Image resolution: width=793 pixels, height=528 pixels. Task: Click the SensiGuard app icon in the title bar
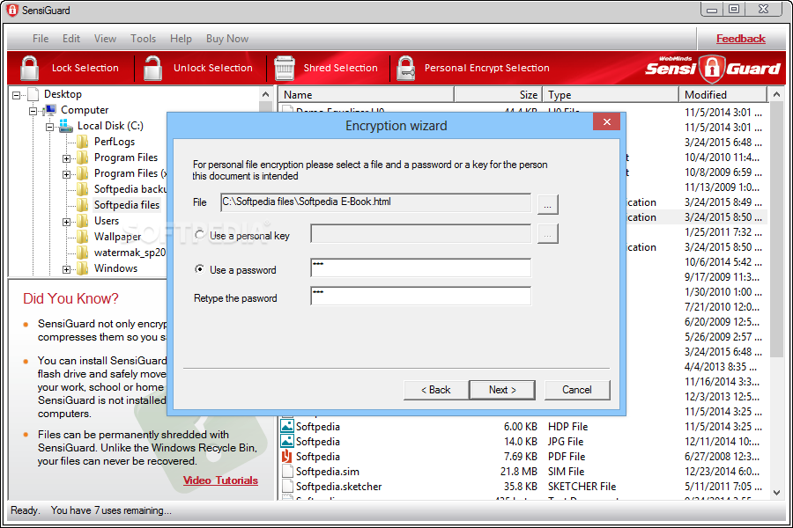click(x=12, y=10)
